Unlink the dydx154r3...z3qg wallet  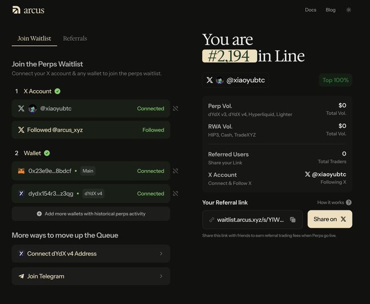click(x=175, y=194)
